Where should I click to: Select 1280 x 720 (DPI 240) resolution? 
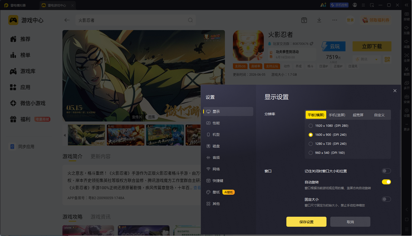(x=311, y=144)
